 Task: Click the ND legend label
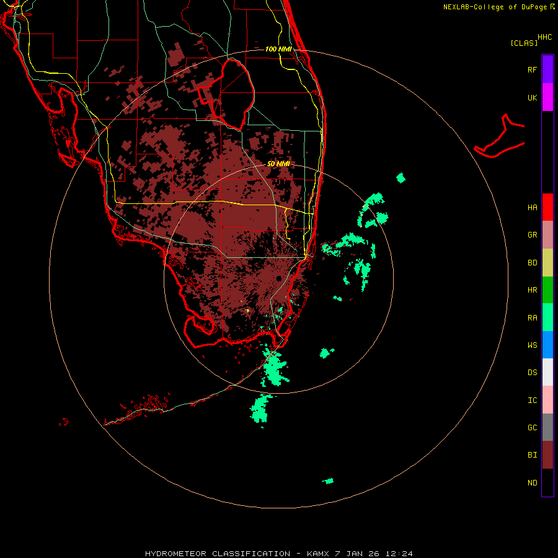[x=532, y=483]
